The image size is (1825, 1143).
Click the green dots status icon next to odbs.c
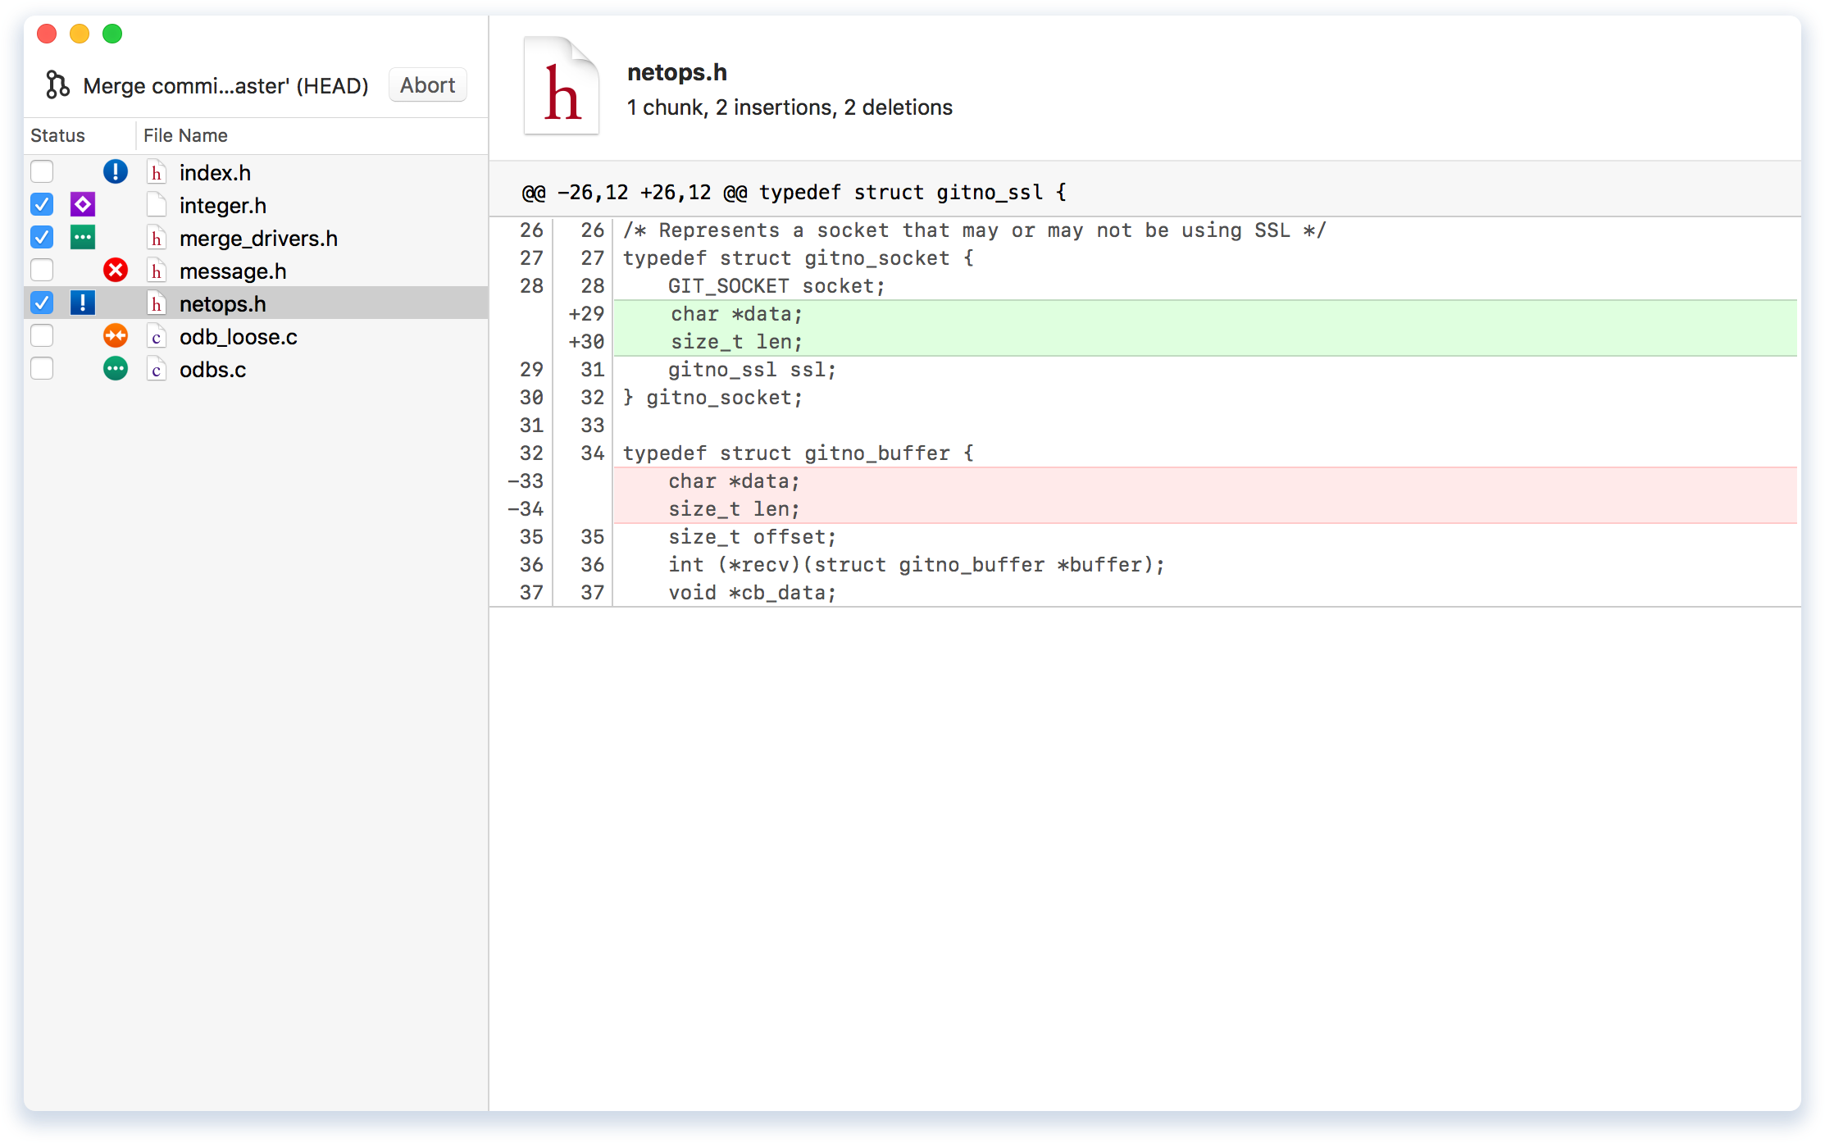click(x=116, y=369)
